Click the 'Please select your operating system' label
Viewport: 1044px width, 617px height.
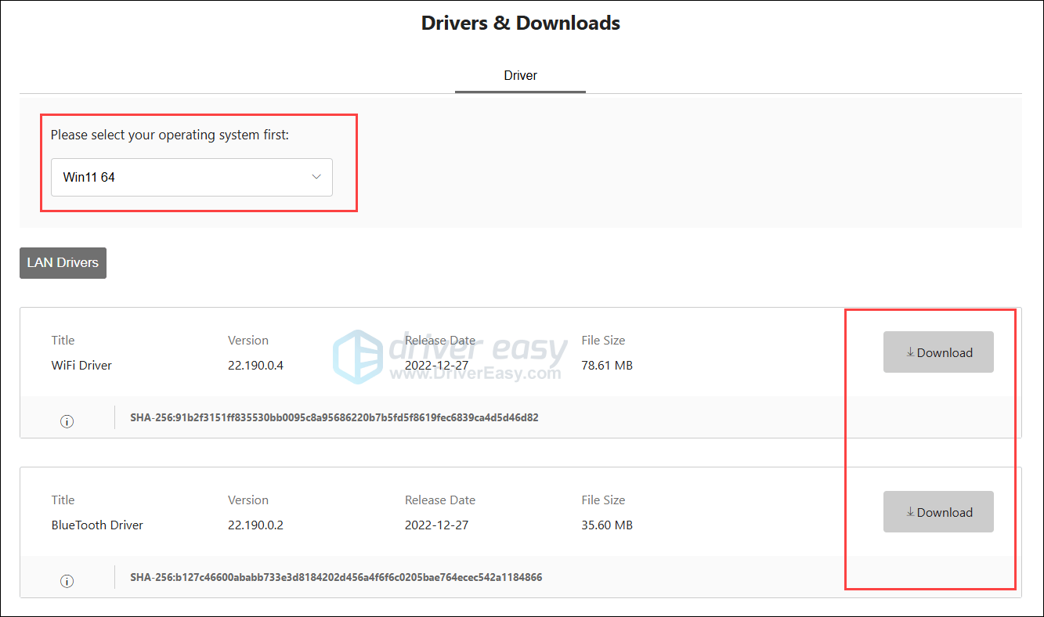click(170, 135)
